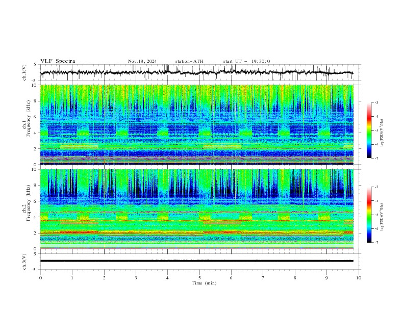The height and width of the screenshot is (312, 404).
Task: Click the ch.3 voltage waveform trace
Action: click(196, 261)
